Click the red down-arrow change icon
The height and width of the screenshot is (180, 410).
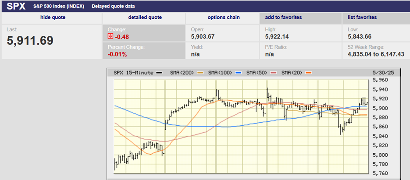111,37
